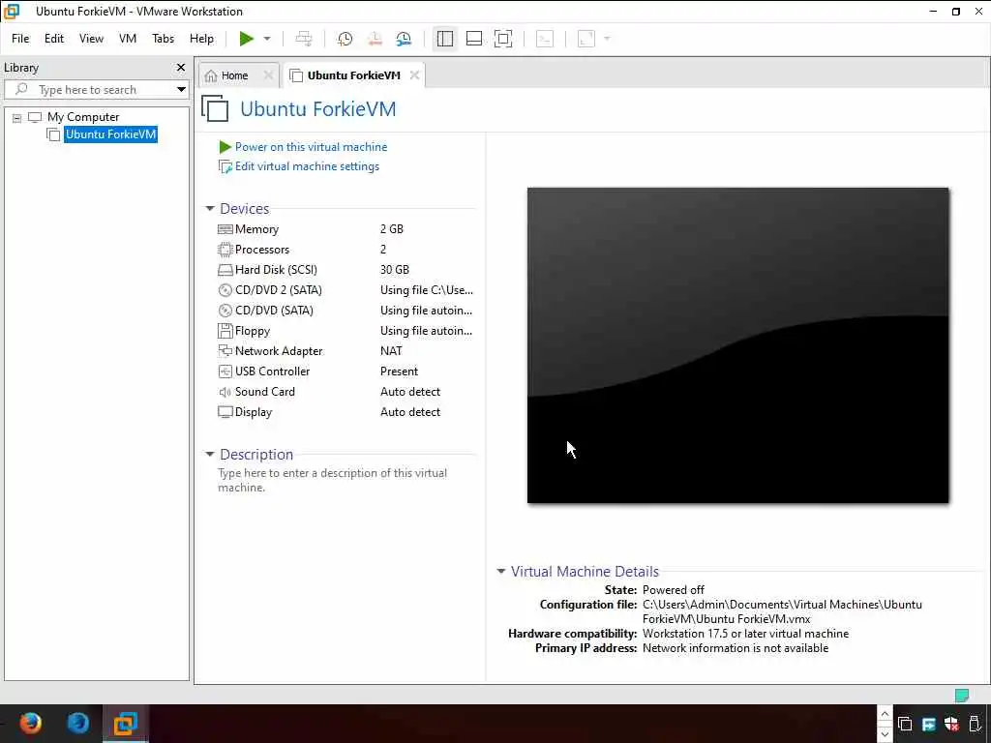The width and height of the screenshot is (991, 743).
Task: Click the Ubuntu ForkieVM header icon
Action: pos(215,108)
